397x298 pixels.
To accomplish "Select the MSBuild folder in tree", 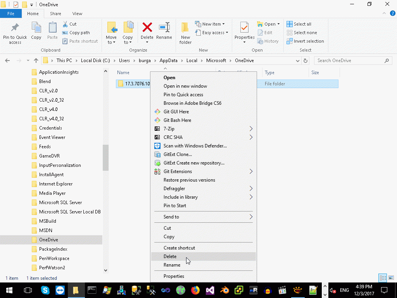I will pyautogui.click(x=47, y=221).
